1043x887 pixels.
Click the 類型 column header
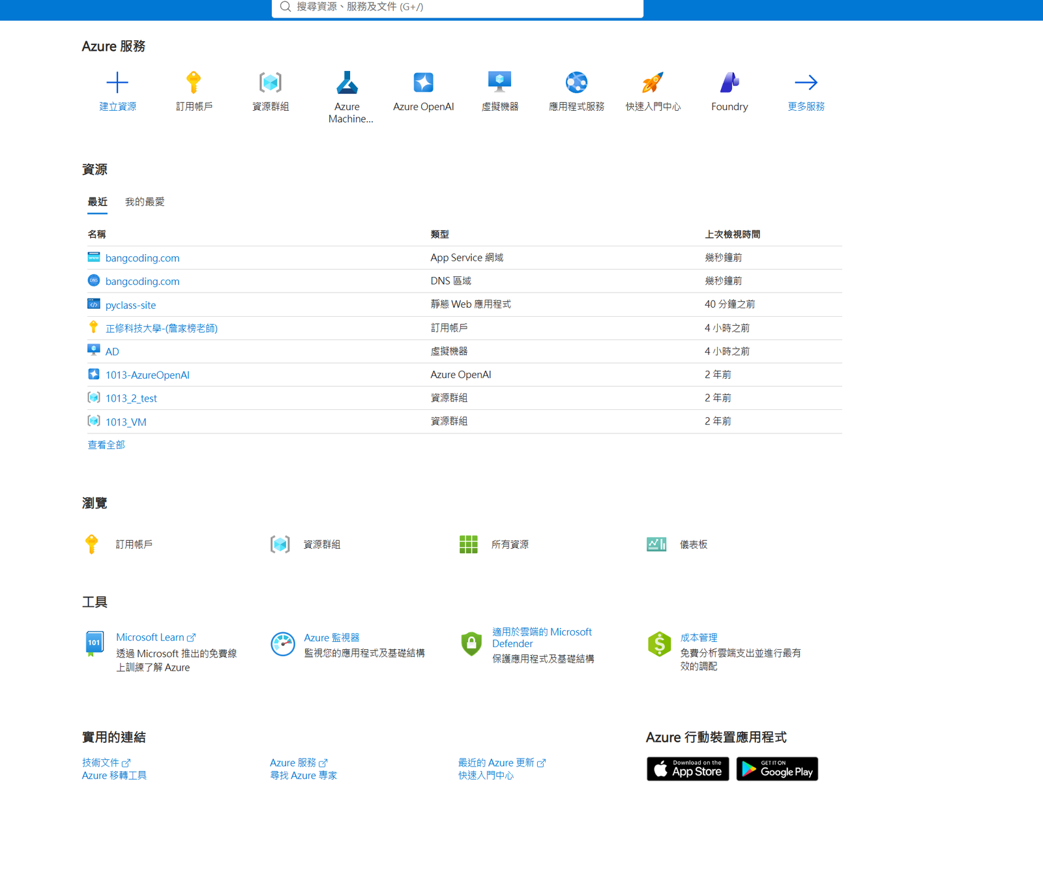pyautogui.click(x=439, y=234)
